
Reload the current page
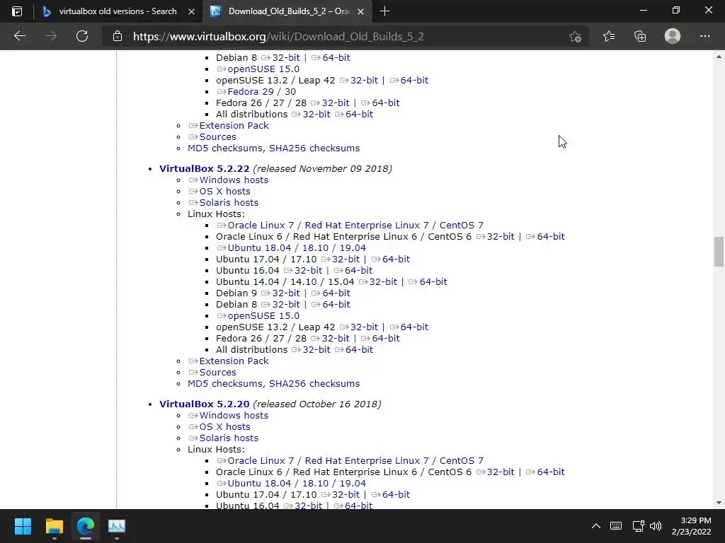(x=82, y=36)
